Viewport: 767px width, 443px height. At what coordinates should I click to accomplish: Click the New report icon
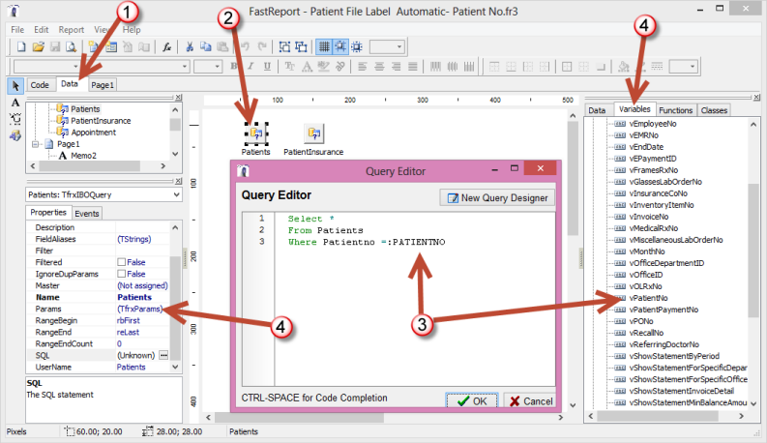pyautogui.click(x=21, y=47)
